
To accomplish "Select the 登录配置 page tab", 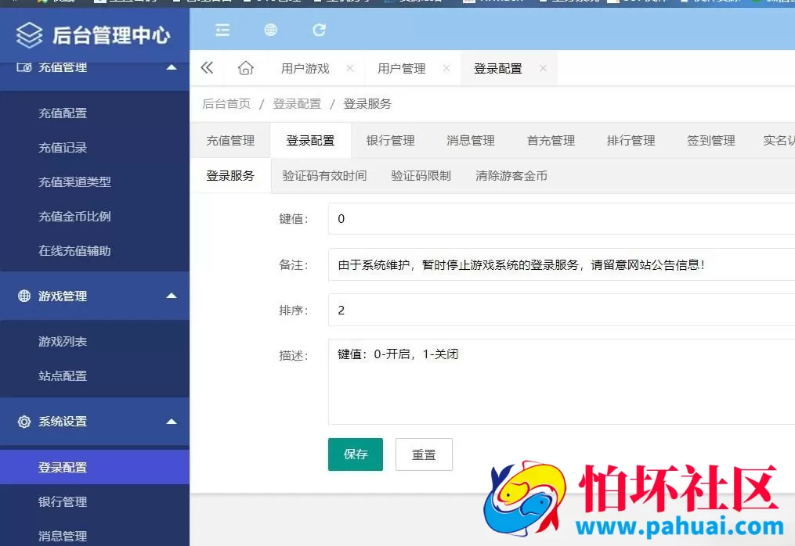I will coord(498,68).
